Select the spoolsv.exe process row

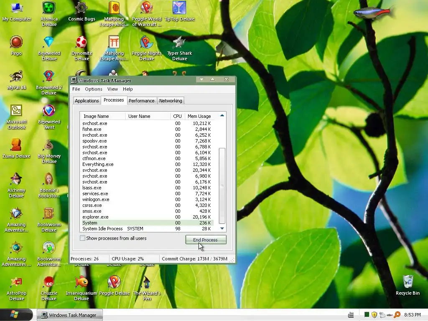click(x=148, y=141)
